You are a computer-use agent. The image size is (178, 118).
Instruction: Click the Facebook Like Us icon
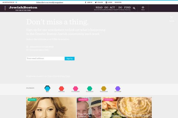coord(85,2)
